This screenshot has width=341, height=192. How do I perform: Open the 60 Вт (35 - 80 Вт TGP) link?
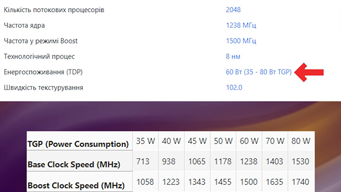[x=258, y=72]
